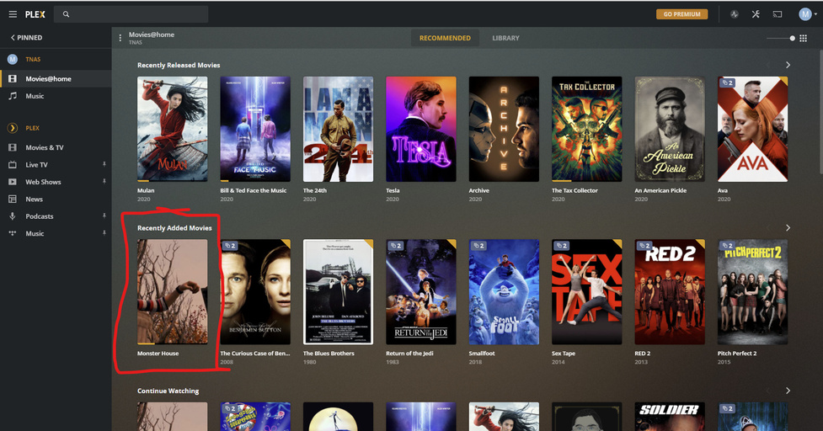Open the Mulan poster
Viewport: 823px width, 431px height.
click(x=172, y=129)
